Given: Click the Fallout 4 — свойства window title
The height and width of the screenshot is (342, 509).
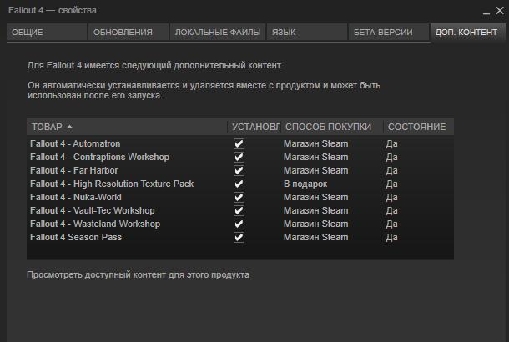Looking at the screenshot, I should (53, 10).
